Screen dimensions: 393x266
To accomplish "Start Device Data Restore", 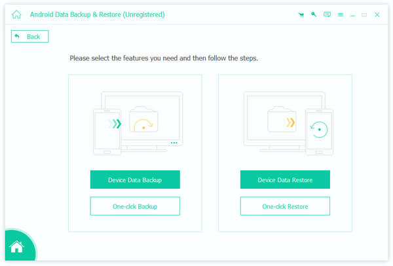I will pyautogui.click(x=285, y=180).
